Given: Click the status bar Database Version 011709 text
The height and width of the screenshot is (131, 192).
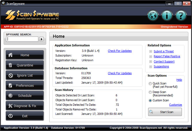Looking at the screenshot, I should click(68, 128).
